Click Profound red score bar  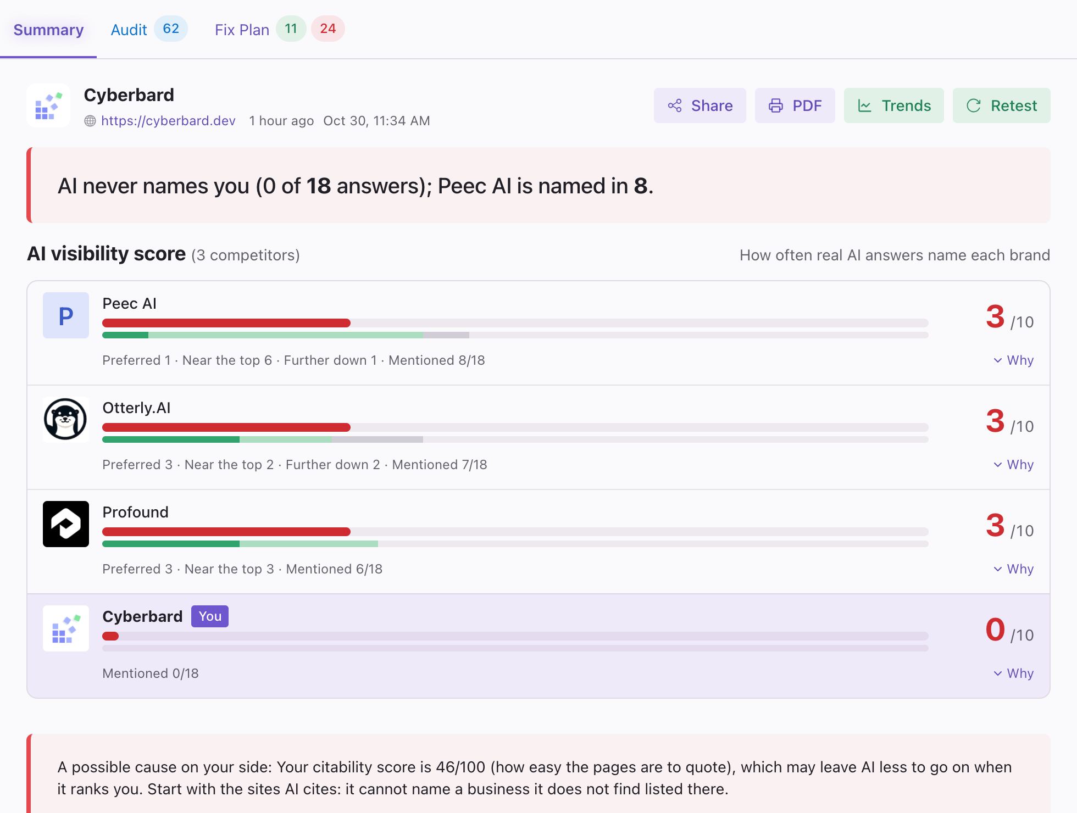pos(226,532)
